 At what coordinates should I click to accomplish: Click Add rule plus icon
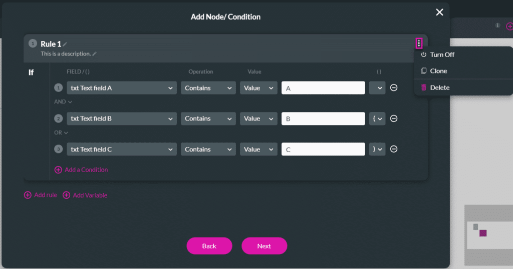point(28,195)
